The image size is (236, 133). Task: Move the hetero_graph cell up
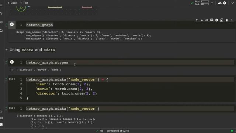pyautogui.click(x=197, y=20)
